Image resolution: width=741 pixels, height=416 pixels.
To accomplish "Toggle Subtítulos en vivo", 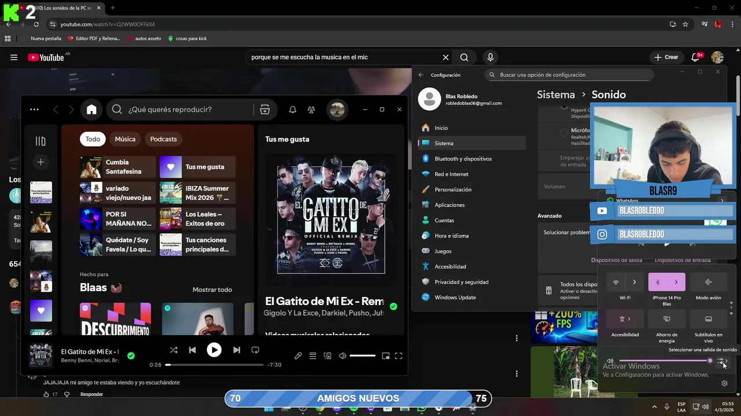I will click(708, 319).
